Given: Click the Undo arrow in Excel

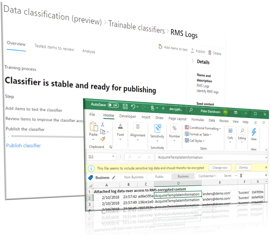Looking at the screenshot, I should tap(133, 106).
